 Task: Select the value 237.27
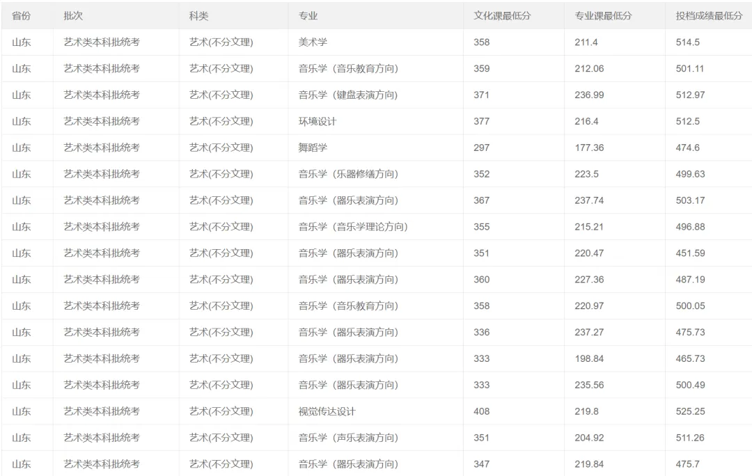(589, 332)
